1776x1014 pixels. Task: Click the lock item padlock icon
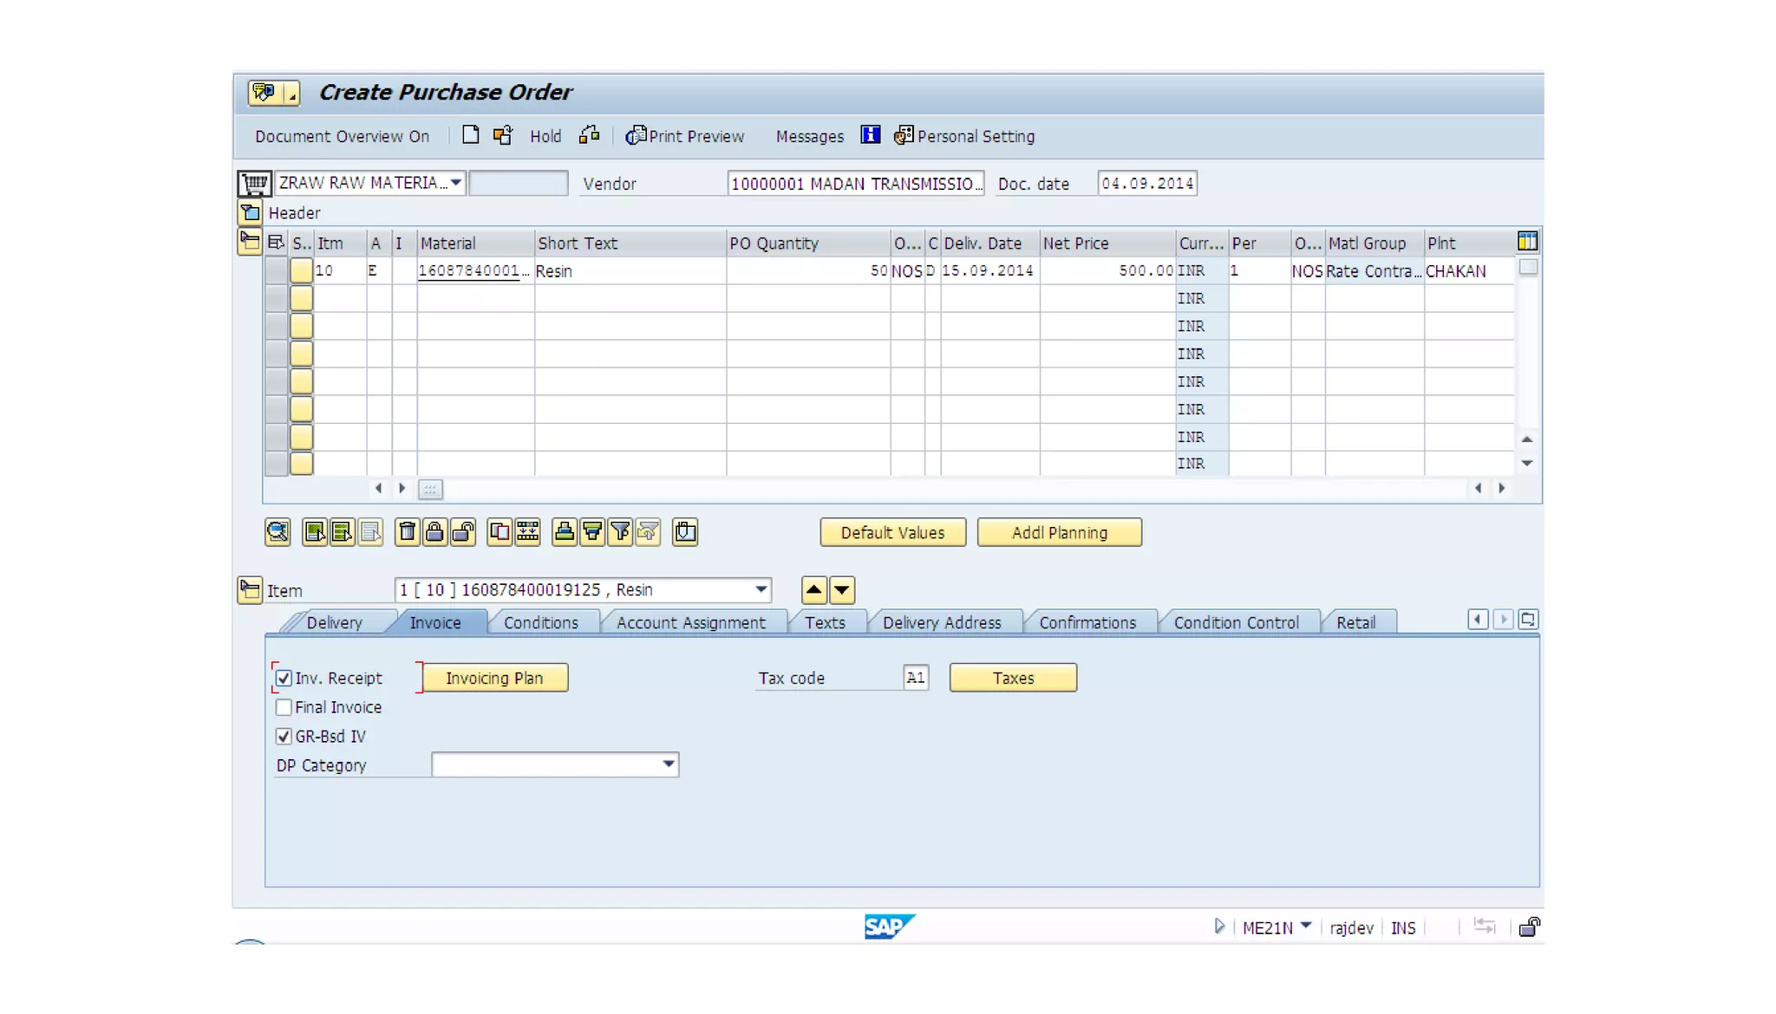pyautogui.click(x=434, y=532)
